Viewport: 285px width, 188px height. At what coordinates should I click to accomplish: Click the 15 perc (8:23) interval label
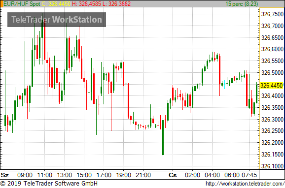(x=242, y=4)
